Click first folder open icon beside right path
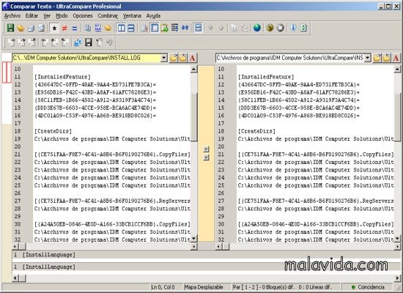 (x=377, y=58)
